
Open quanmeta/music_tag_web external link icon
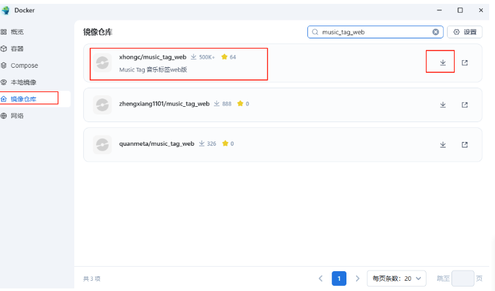point(465,145)
